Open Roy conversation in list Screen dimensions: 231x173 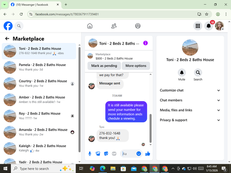click(x=39, y=116)
